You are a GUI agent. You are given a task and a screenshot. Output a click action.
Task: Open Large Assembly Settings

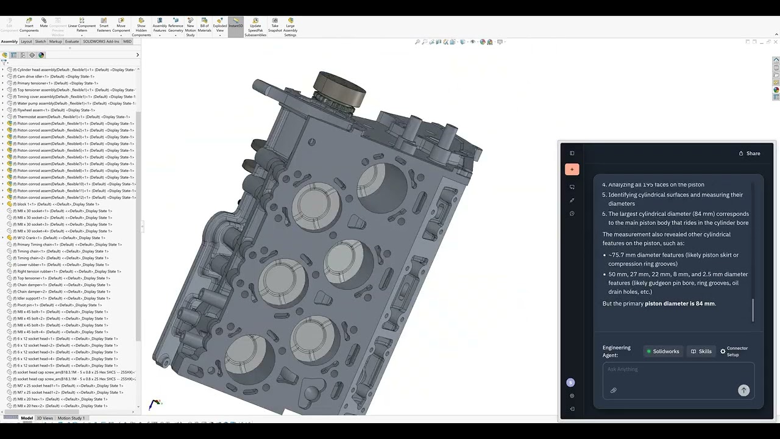[x=291, y=27]
